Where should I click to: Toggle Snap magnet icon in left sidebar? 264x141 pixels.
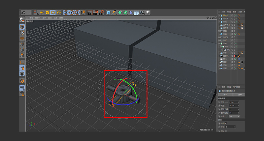coord(22,81)
